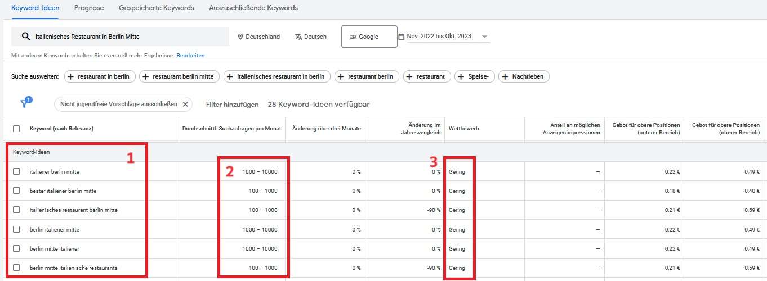The width and height of the screenshot is (767, 281).
Task: Add 'restaurant in berlin' to the search
Action: tap(100, 76)
